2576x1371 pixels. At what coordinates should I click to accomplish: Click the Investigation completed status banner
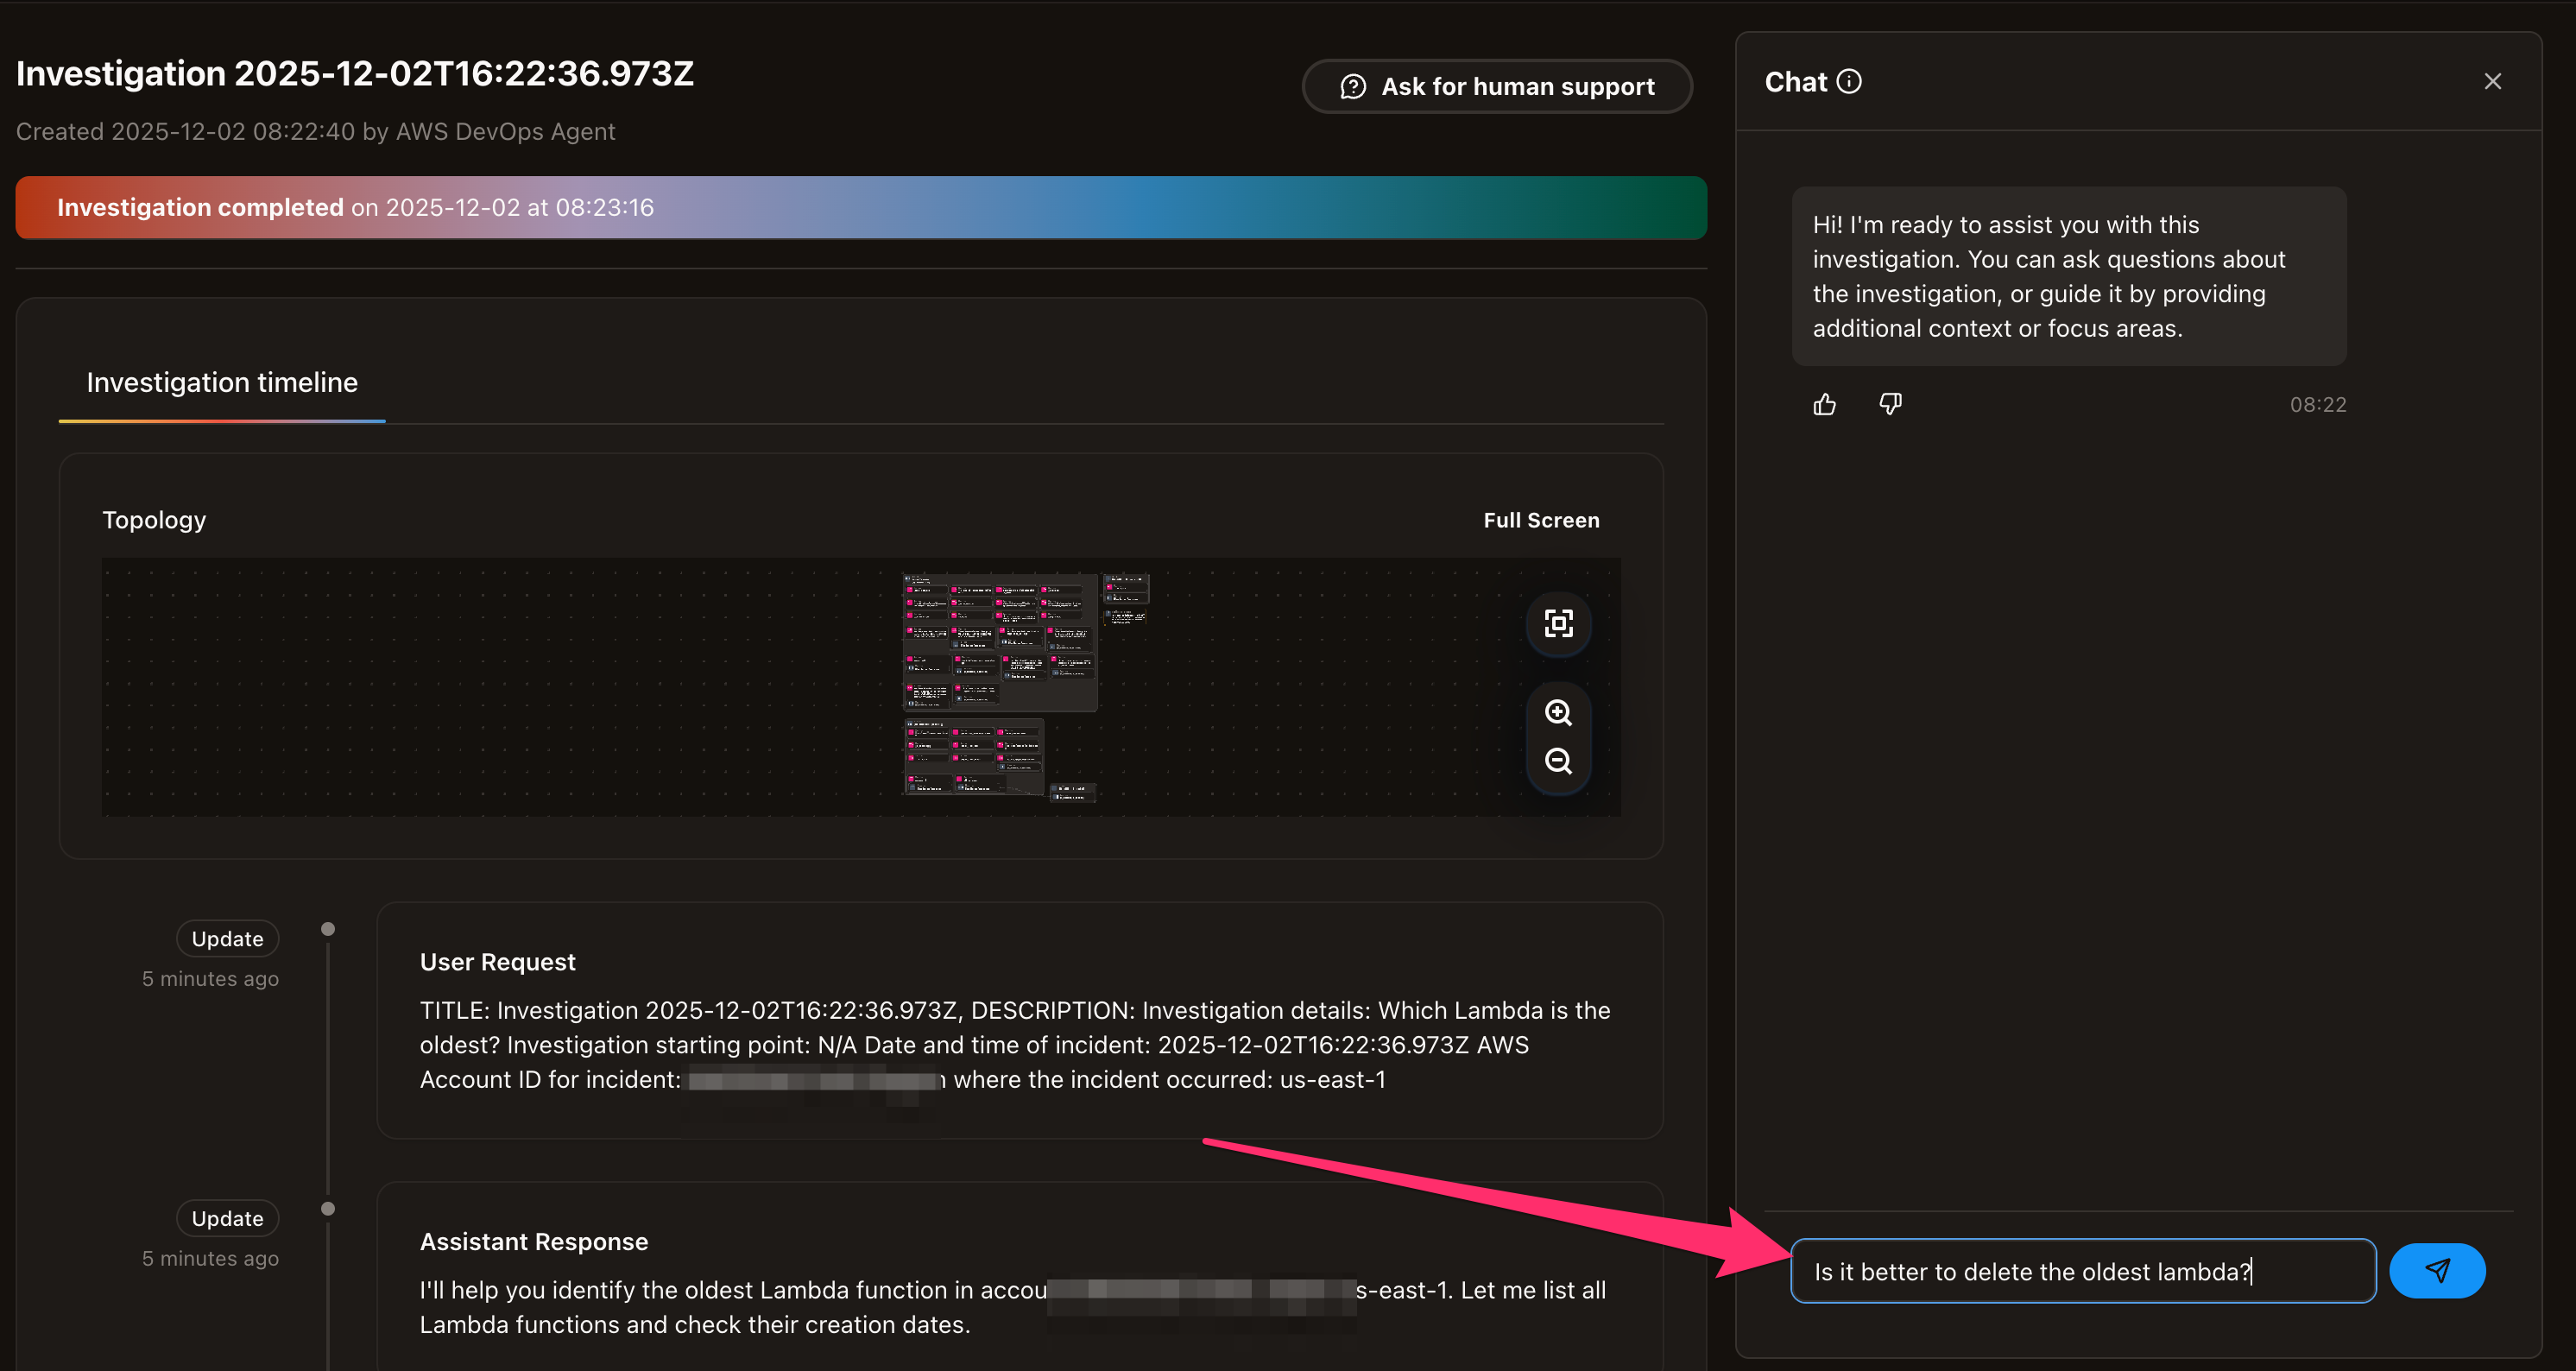coord(860,208)
